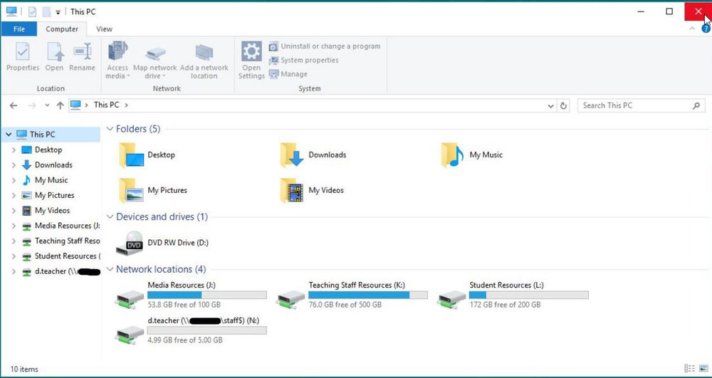Click the Help question mark icon
Image resolution: width=712 pixels, height=378 pixels.
706,29
